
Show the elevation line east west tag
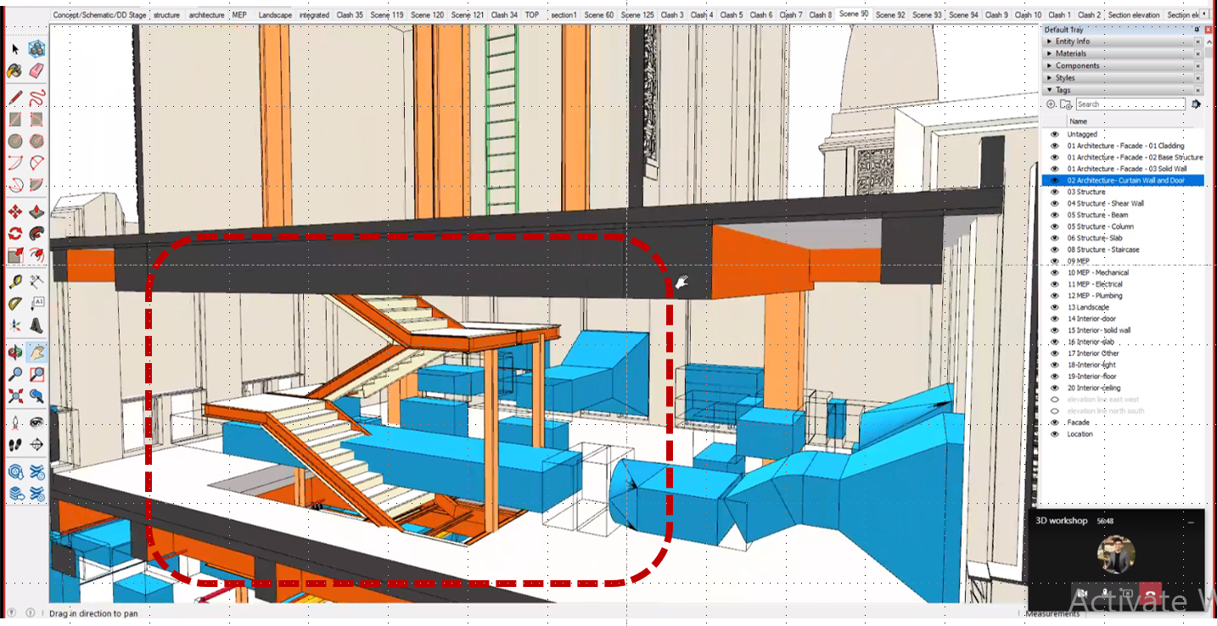point(1055,400)
